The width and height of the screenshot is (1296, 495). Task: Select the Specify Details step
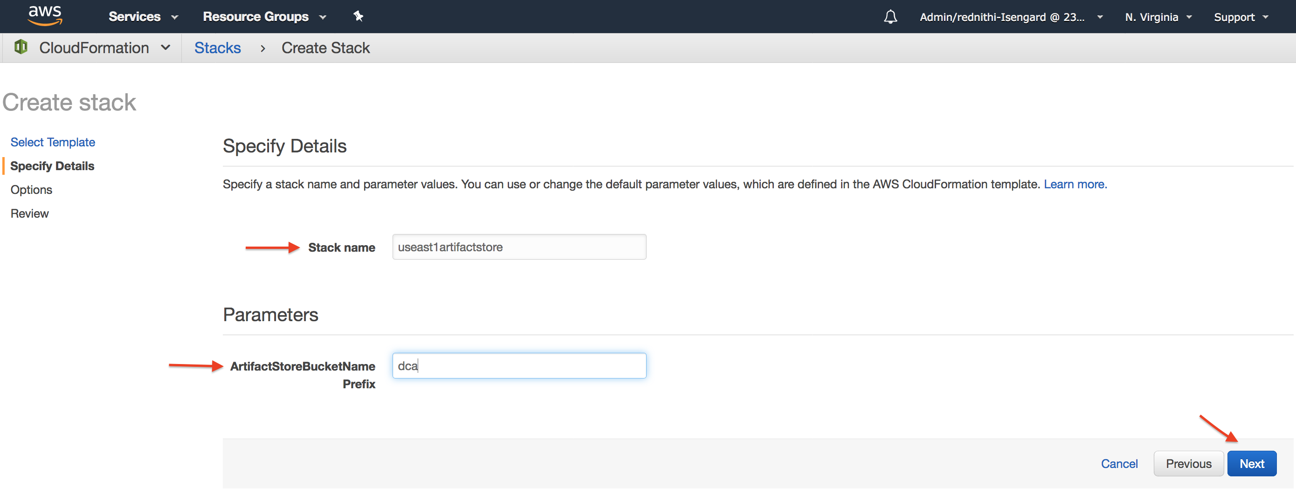[x=52, y=166]
